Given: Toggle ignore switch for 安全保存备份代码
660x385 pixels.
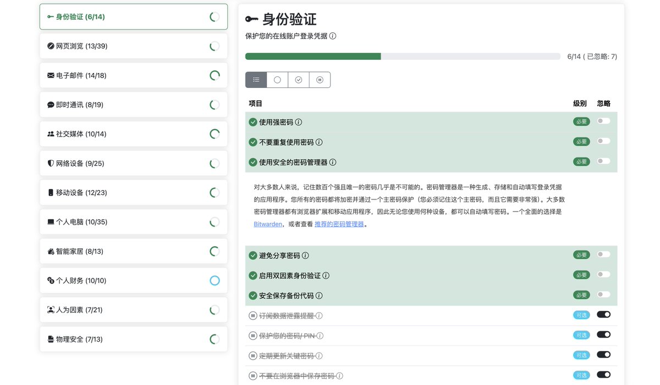Looking at the screenshot, I should point(603,294).
